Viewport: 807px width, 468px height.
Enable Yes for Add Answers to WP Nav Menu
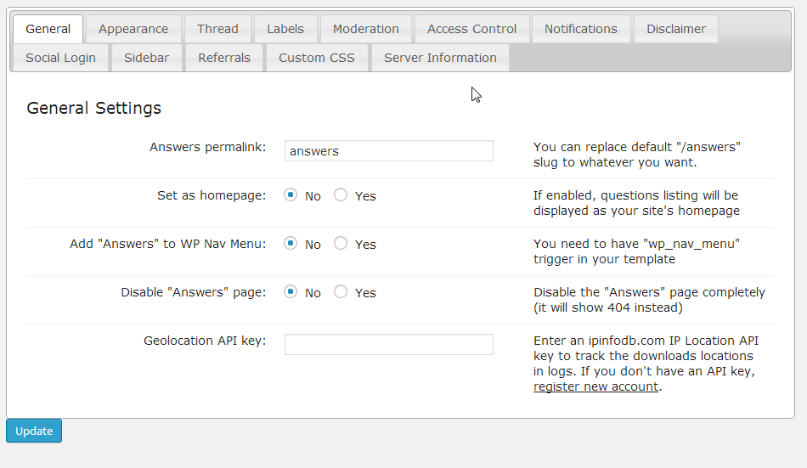341,244
